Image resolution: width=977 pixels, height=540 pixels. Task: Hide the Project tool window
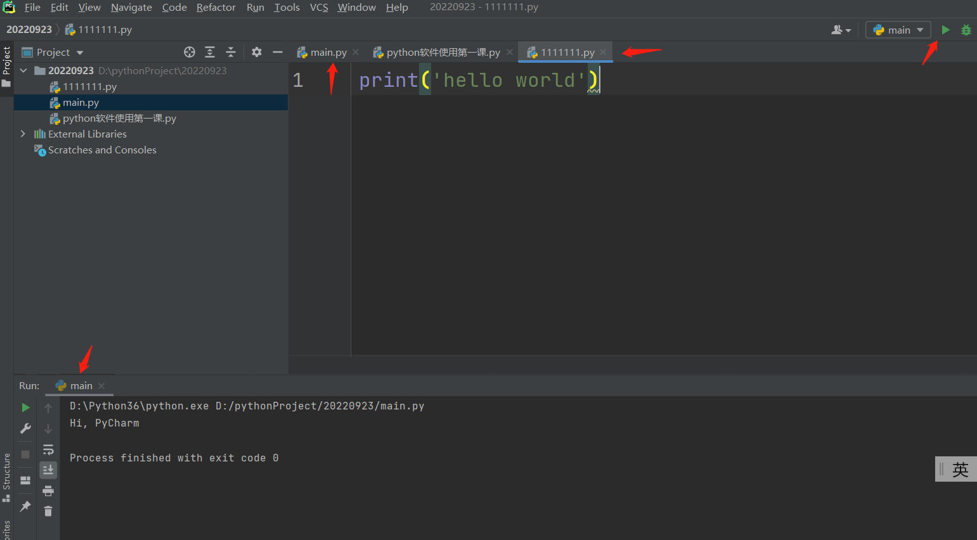click(278, 52)
